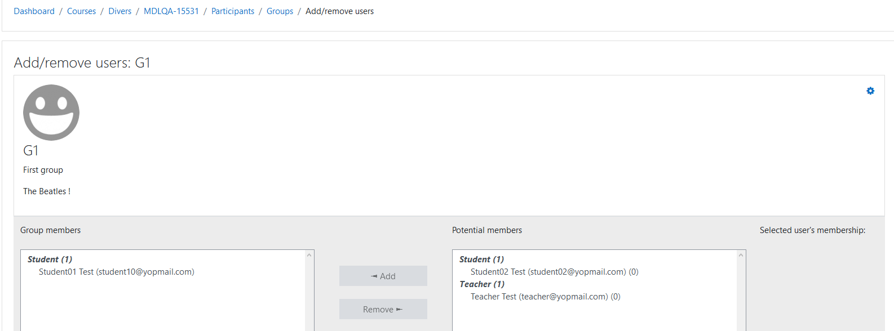Click 'The Beatles !' description text
Image resolution: width=894 pixels, height=331 pixels.
pyautogui.click(x=47, y=191)
